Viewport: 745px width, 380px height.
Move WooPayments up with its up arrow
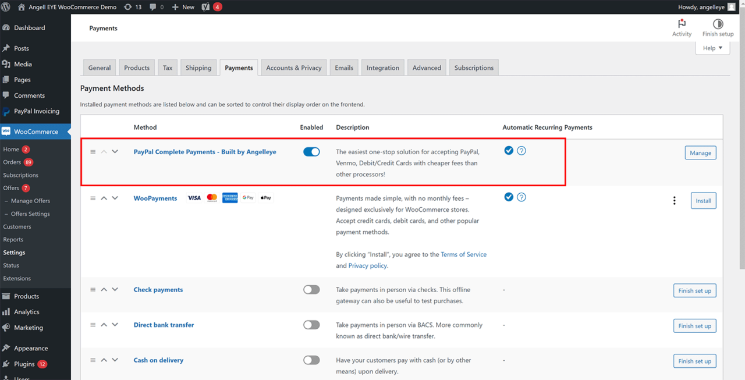[x=104, y=197]
